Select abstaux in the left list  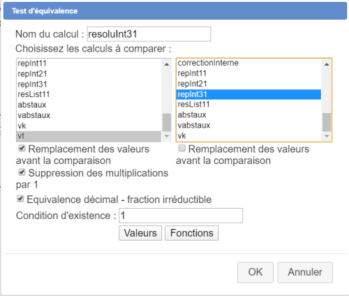pos(89,105)
